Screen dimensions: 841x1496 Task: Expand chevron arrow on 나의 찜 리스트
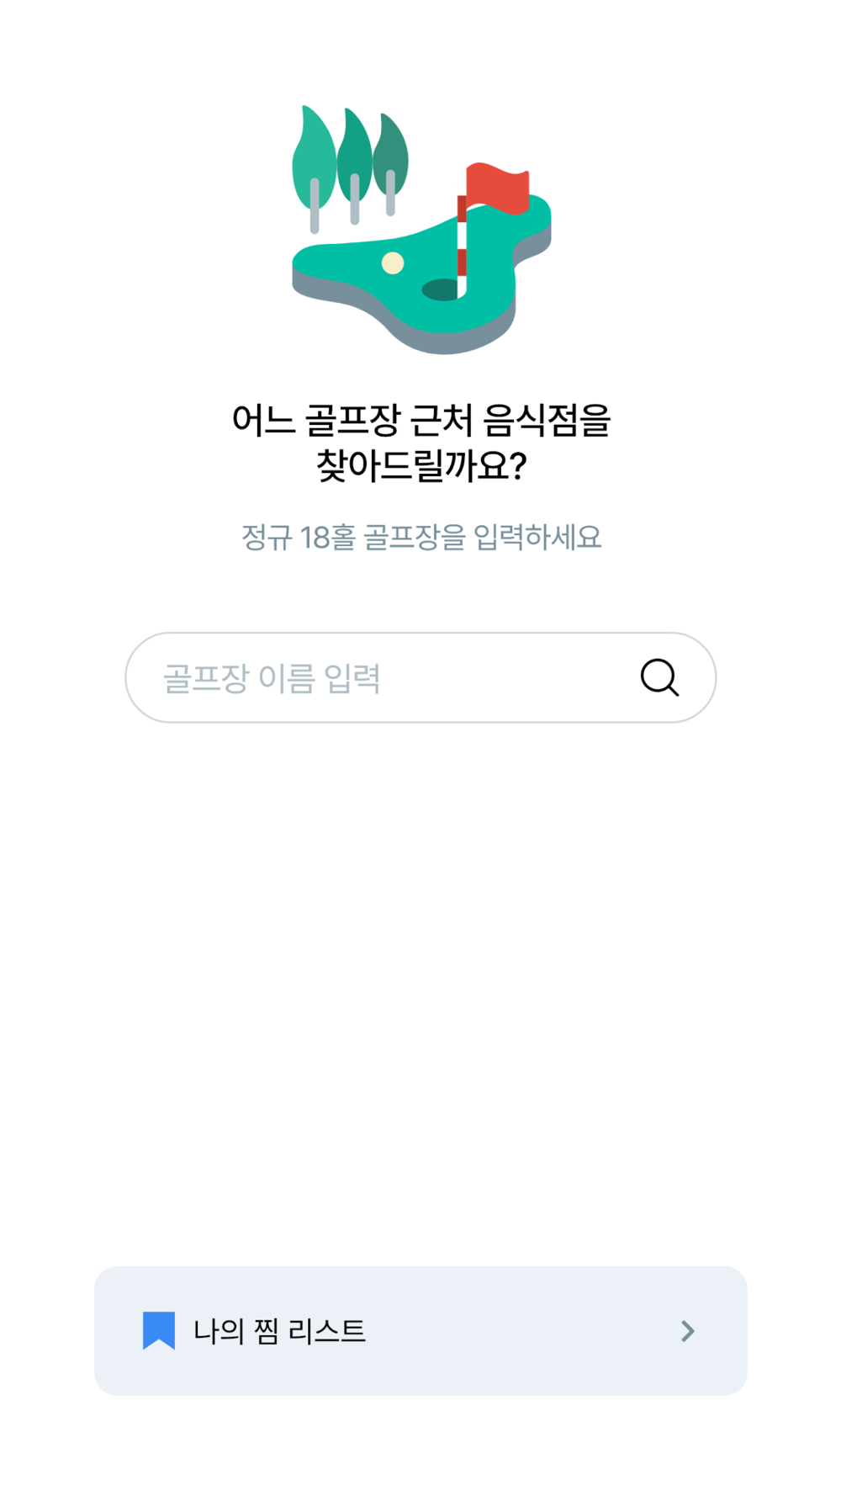pos(687,1330)
